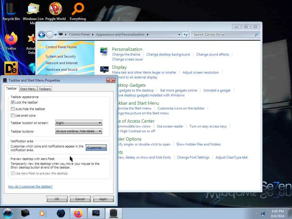Toggle Lock the taskbar checkbox
Image resolution: width=292 pixels, height=219 pixels.
(x=13, y=102)
